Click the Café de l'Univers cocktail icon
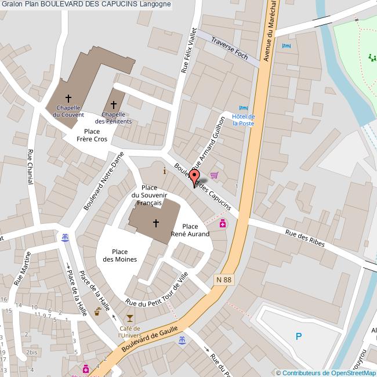 click(129, 318)
